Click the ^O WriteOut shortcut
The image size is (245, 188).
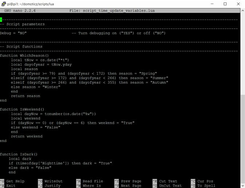click(x=50, y=181)
